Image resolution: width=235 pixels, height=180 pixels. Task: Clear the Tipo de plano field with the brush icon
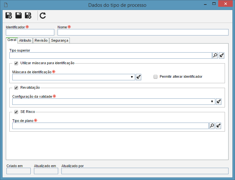pos(219,126)
